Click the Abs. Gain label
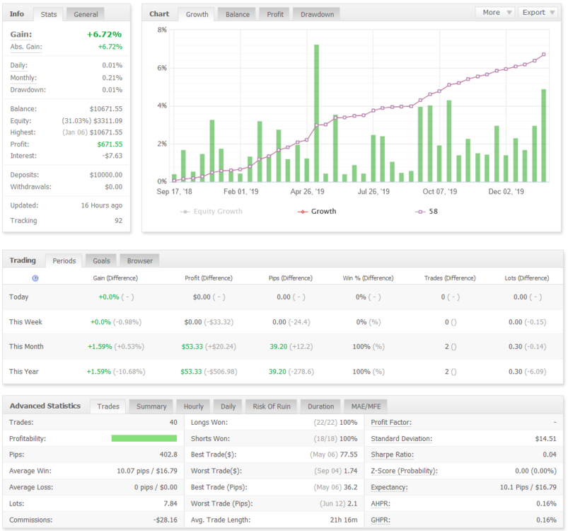Viewport: 568px width, 531px height. (x=26, y=47)
